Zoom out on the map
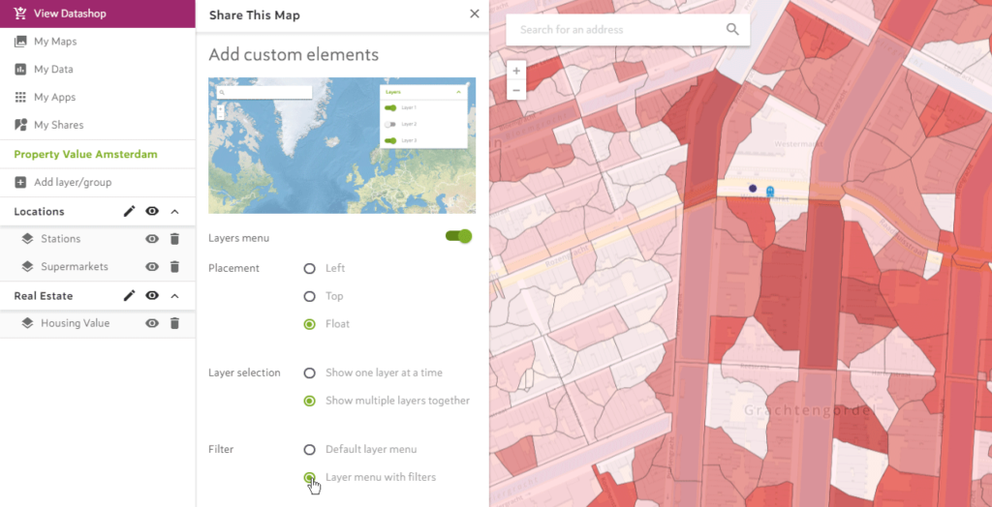Image resolution: width=992 pixels, height=507 pixels. (x=516, y=90)
